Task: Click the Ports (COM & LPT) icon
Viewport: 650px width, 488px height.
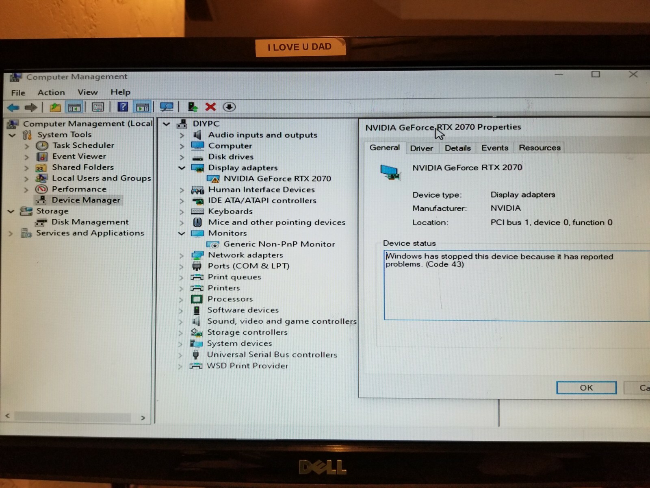Action: [x=197, y=266]
